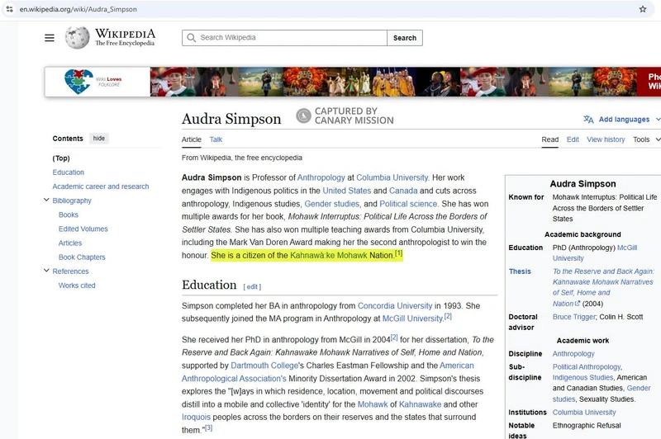Go to Academic career and research section

point(101,186)
